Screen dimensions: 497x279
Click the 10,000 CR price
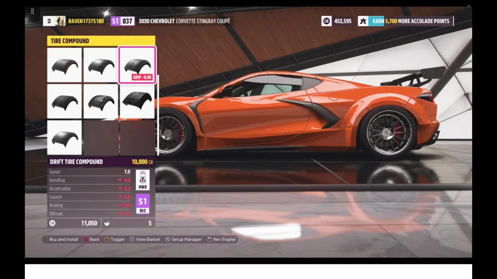click(x=142, y=162)
